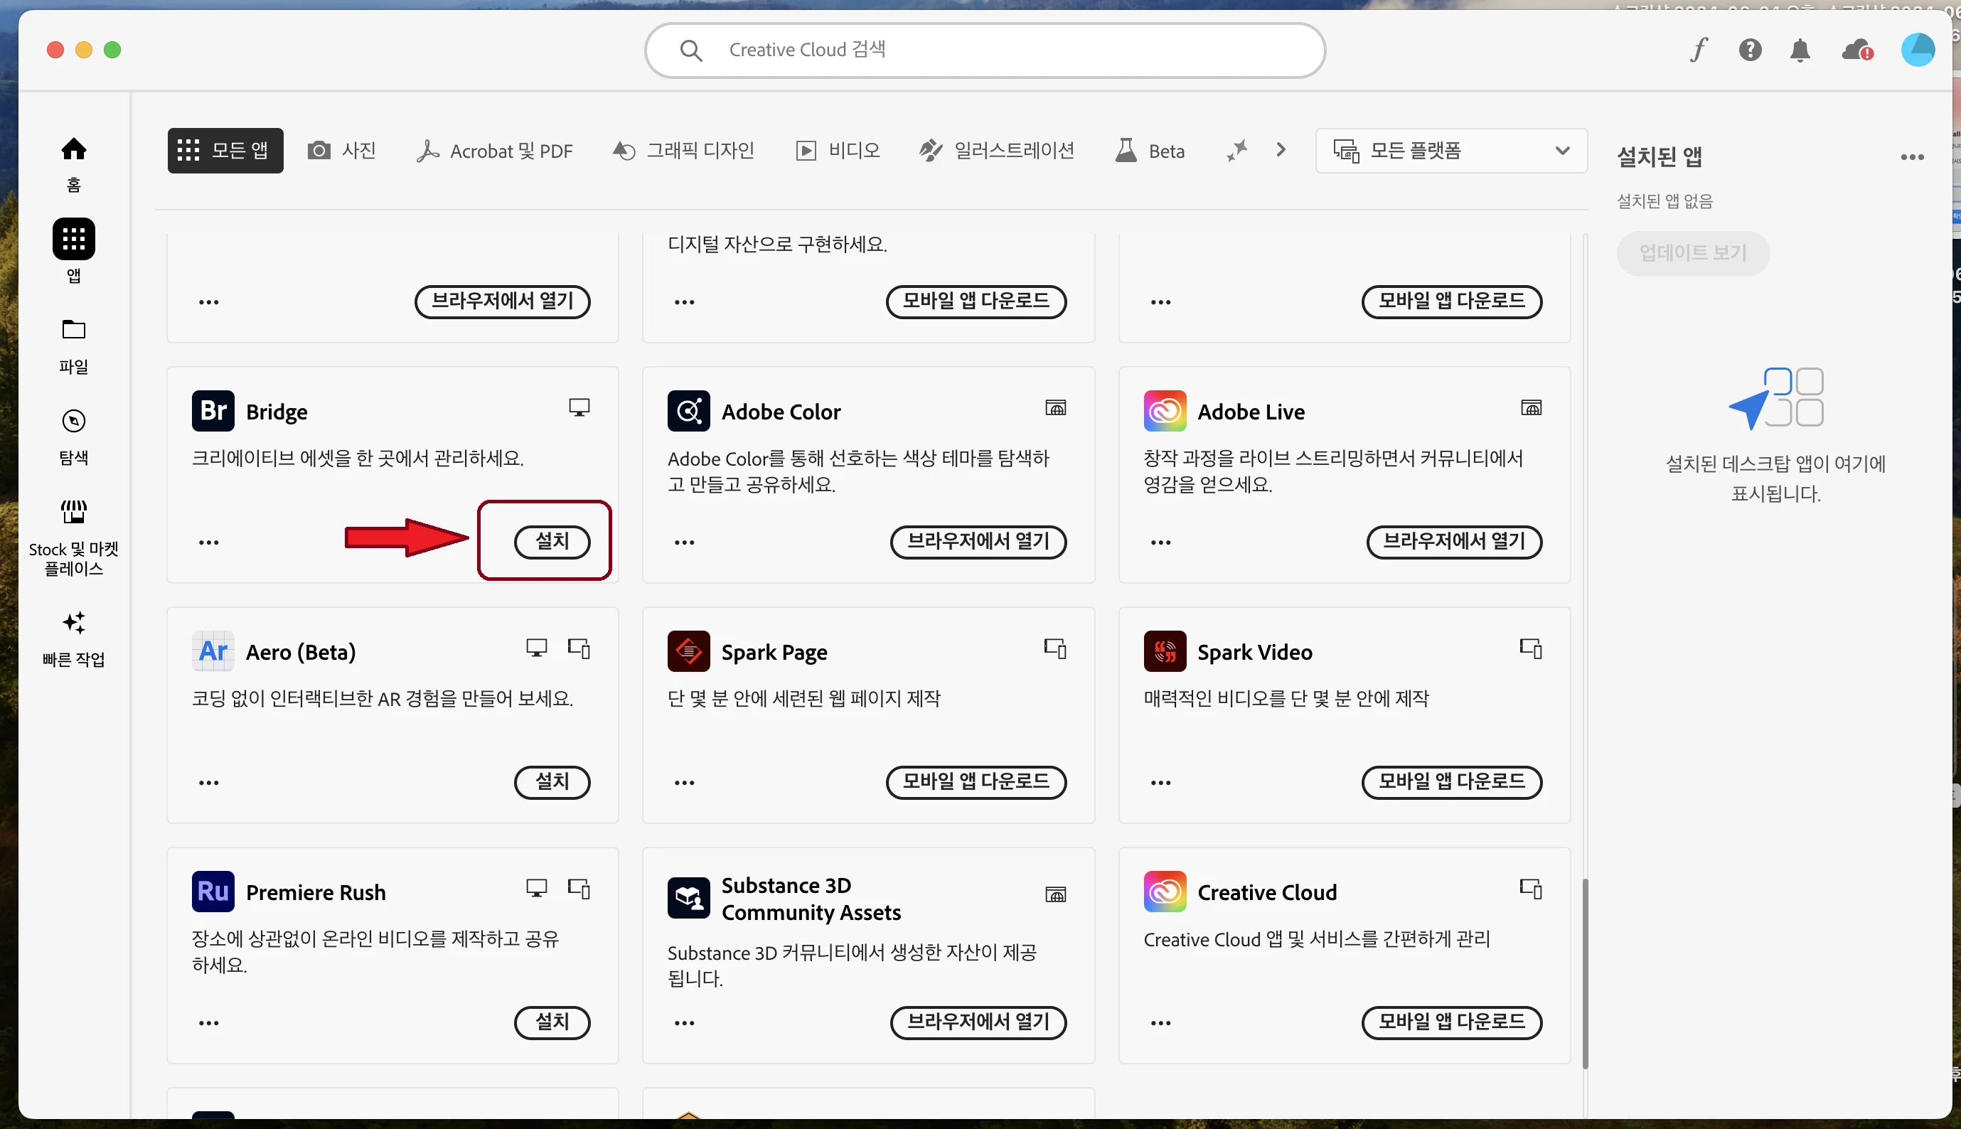The width and height of the screenshot is (1961, 1129).
Task: Check cloud sync status icon
Action: [1857, 50]
